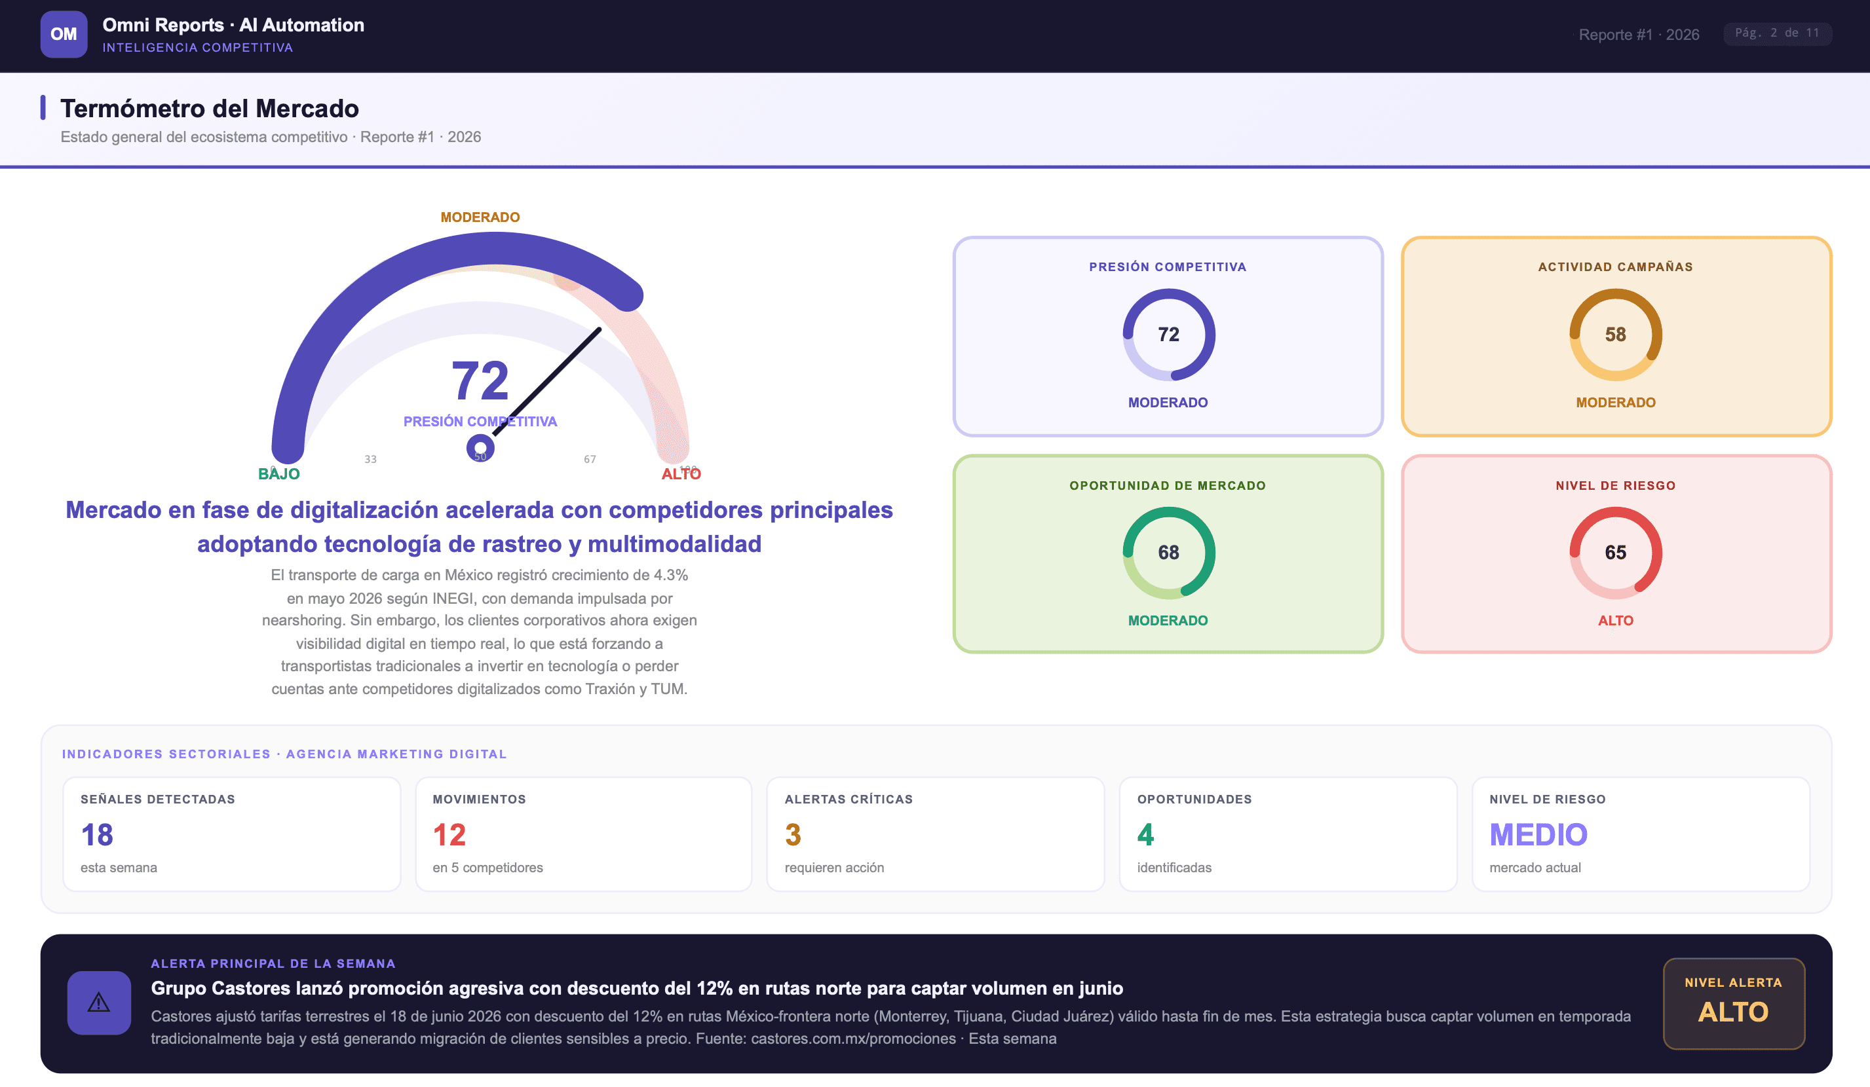Click the gauge needle pivot circle
The width and height of the screenshot is (1870, 1087).
point(480,447)
